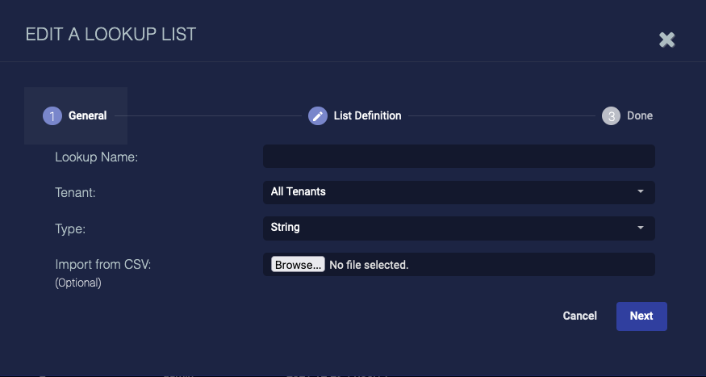The width and height of the screenshot is (706, 377).
Task: Open the Type dropdown showing String
Action: pyautogui.click(x=452, y=228)
